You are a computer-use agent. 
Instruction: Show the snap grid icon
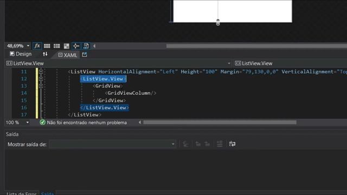coord(47,46)
